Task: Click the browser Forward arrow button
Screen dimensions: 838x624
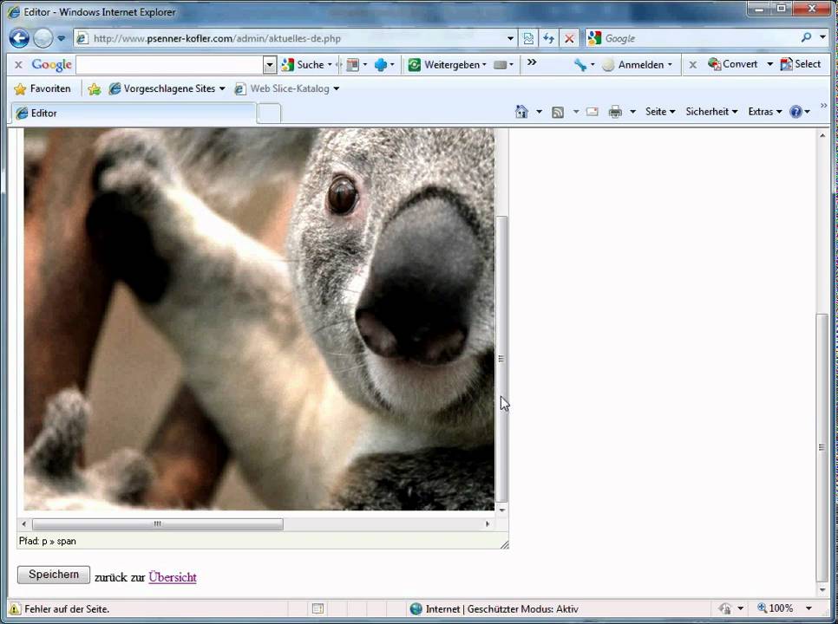Action: point(43,38)
